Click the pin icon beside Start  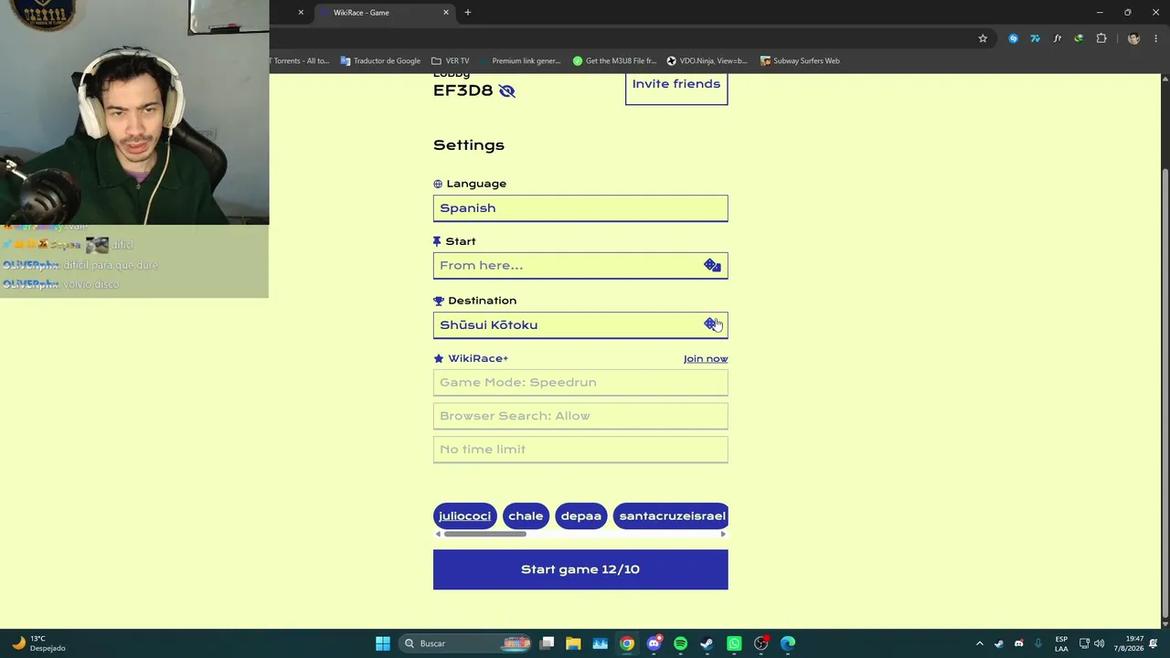[437, 241]
